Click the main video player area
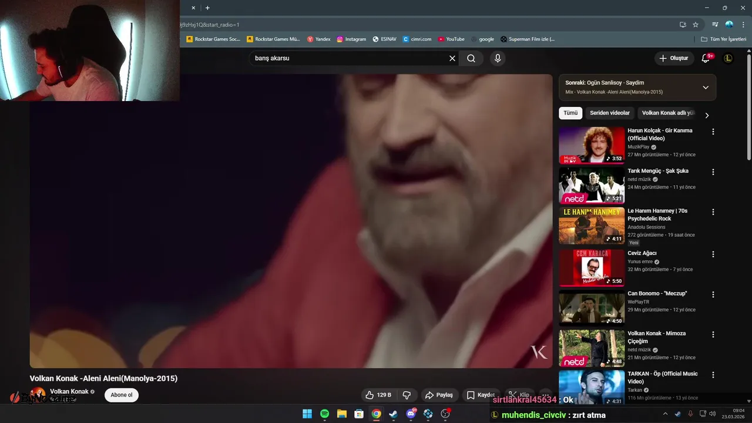Screen dimensions: 752x423 [291, 221]
